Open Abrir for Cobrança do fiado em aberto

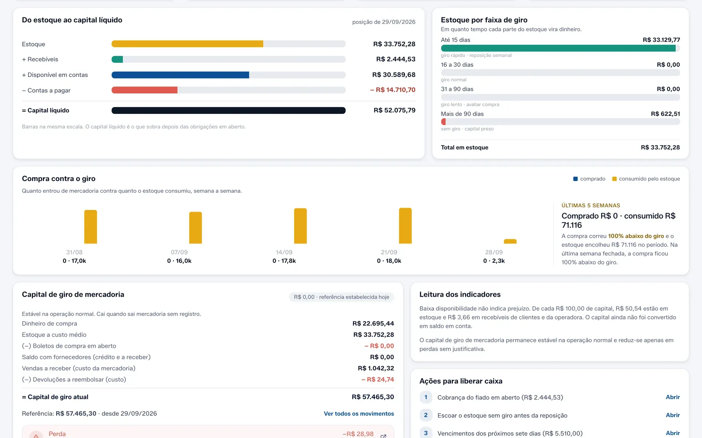(x=673, y=397)
